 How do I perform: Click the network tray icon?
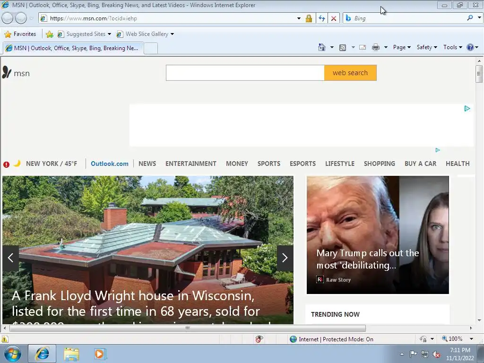tap(425, 354)
